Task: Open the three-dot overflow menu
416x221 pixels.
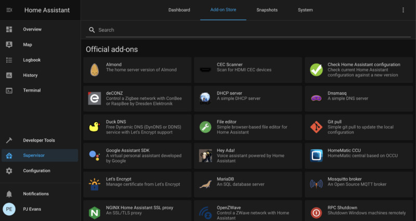Action: coord(403,10)
